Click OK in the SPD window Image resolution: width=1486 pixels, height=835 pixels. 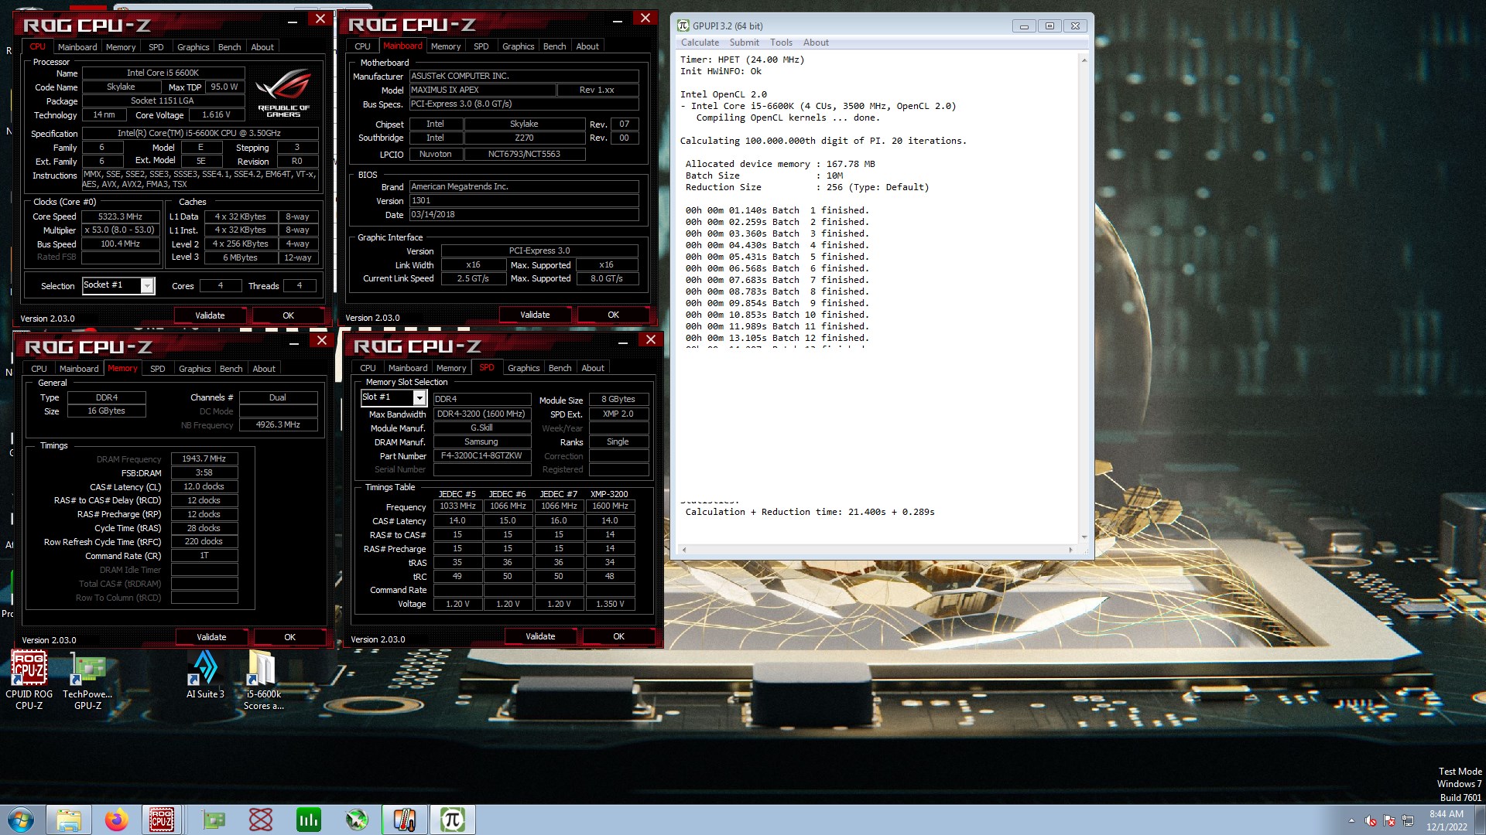pyautogui.click(x=618, y=636)
